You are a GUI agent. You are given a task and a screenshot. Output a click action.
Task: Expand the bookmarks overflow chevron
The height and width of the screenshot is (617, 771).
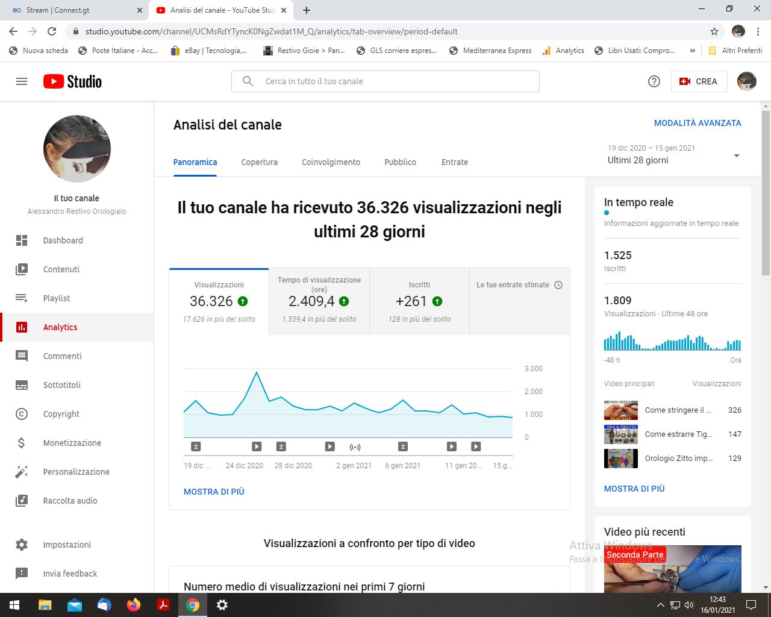pyautogui.click(x=693, y=51)
